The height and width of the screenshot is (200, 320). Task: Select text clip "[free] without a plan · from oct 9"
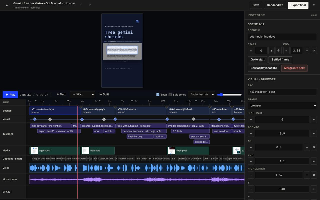pyautogui.click(x=141, y=126)
